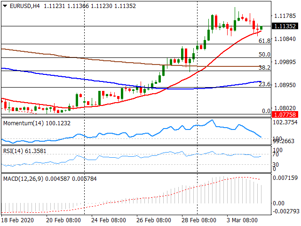301x226 pixels.
Task: Select the 23.6 Fibonacci level label
Action: click(x=264, y=84)
